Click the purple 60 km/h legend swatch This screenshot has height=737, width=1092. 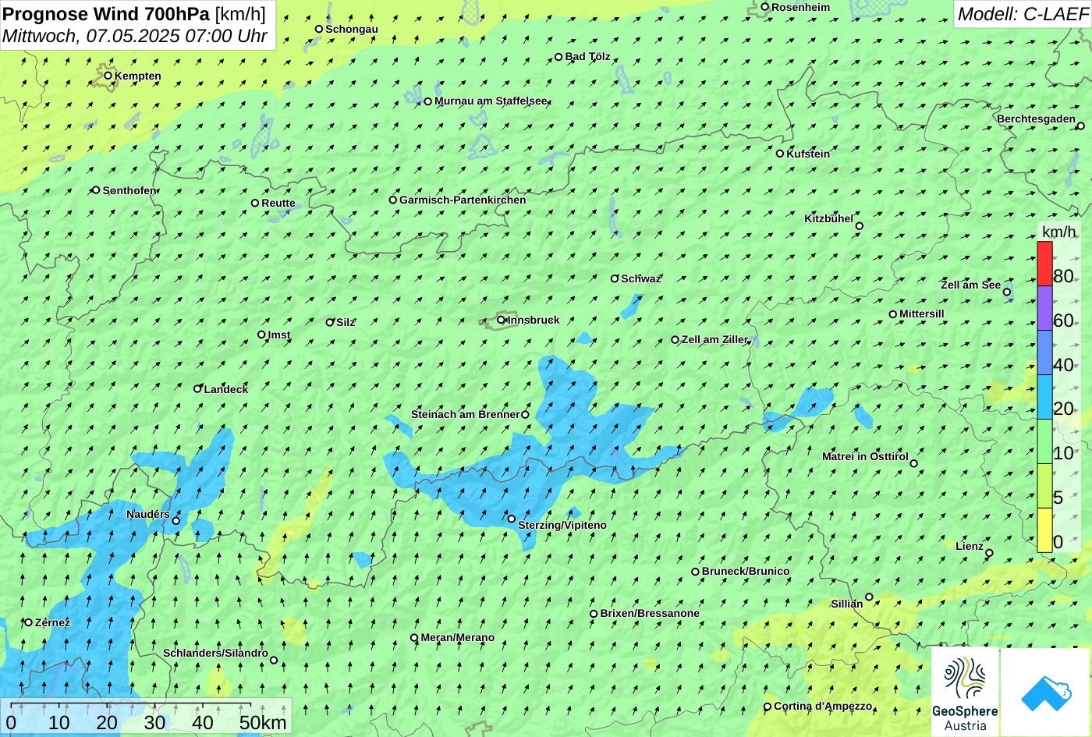1044,308
